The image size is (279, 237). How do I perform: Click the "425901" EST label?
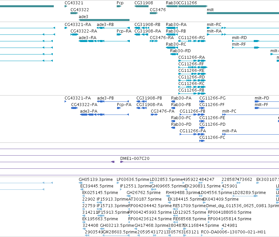229,186
